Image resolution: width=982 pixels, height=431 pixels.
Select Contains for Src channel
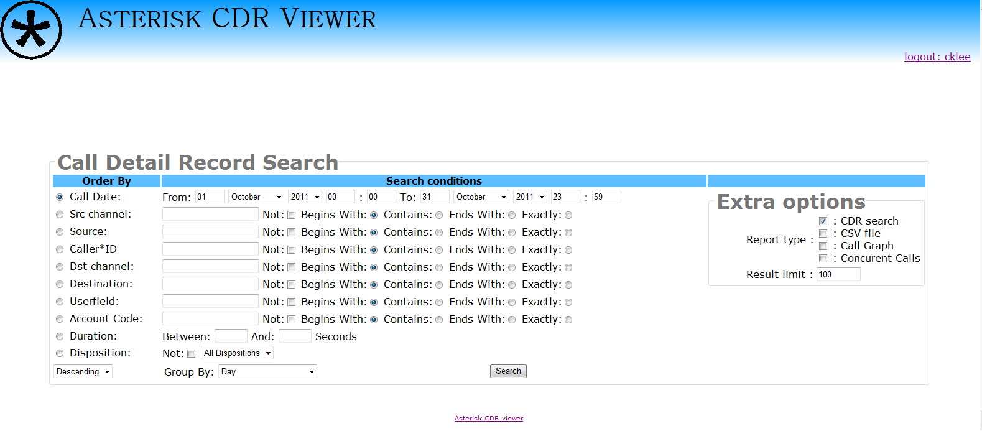(439, 215)
